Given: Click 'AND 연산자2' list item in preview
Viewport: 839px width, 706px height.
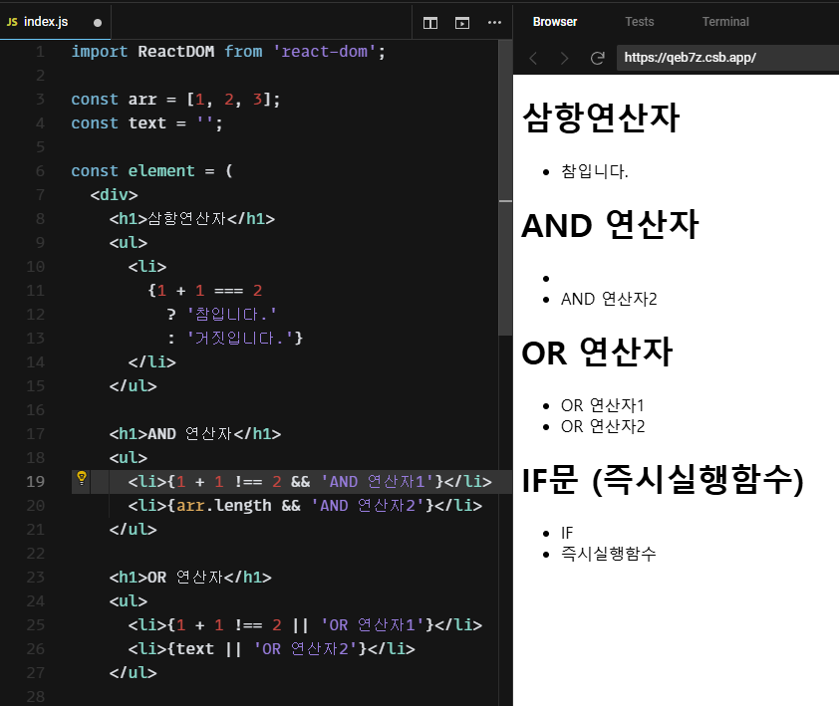Looking at the screenshot, I should [609, 299].
